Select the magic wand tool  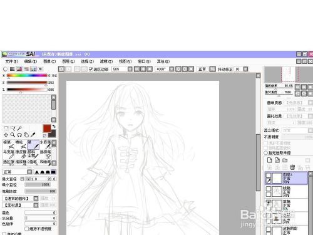(19, 128)
